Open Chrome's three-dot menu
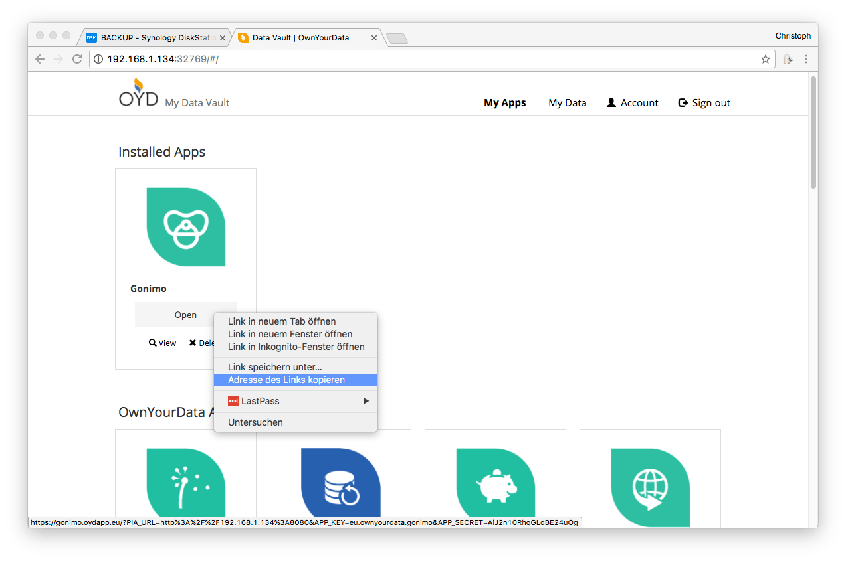 (806, 59)
